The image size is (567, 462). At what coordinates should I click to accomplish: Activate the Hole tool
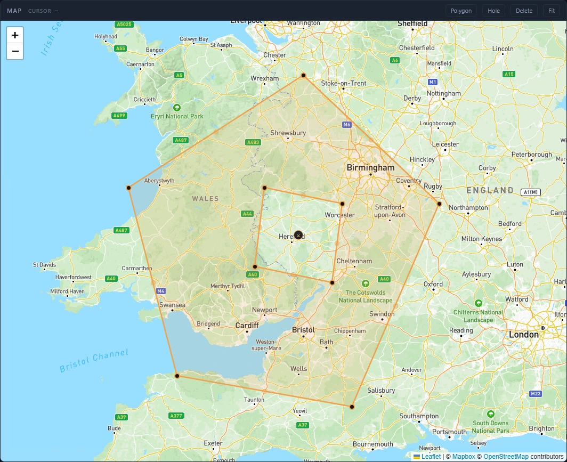493,11
